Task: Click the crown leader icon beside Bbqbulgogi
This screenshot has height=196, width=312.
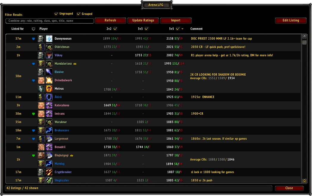Action: click(72, 155)
